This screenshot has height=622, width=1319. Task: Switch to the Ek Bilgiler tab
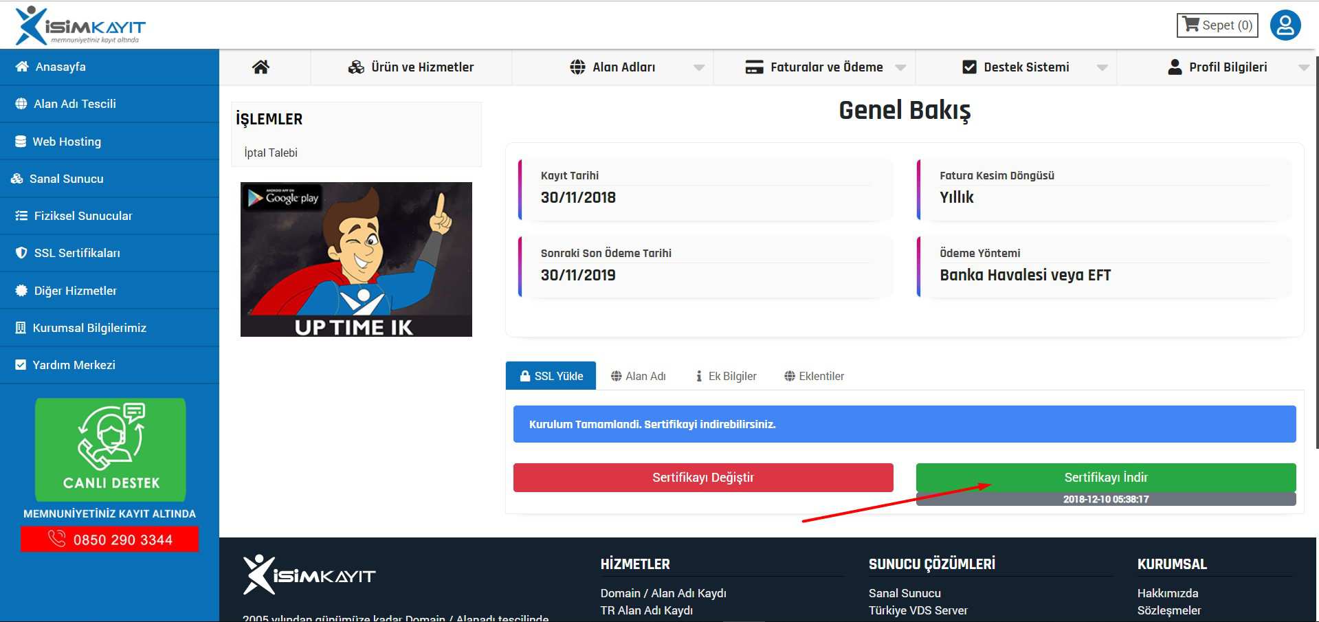726,376
